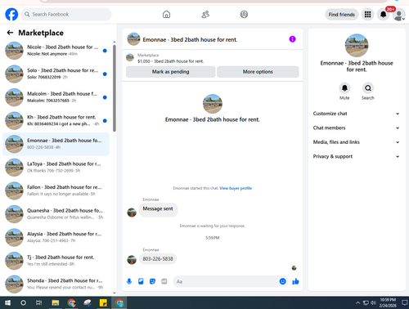
Task: Open Quanesha's conversation in the list
Action: point(56,214)
